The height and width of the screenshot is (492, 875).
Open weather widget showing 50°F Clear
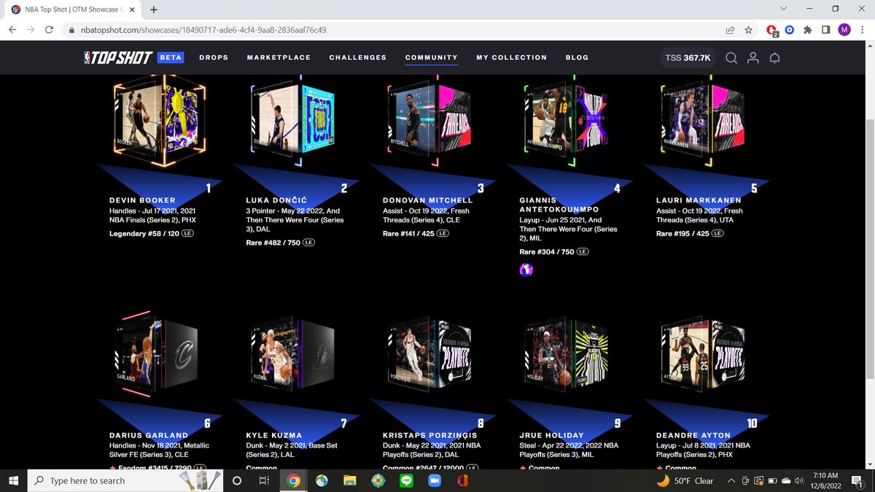click(685, 481)
